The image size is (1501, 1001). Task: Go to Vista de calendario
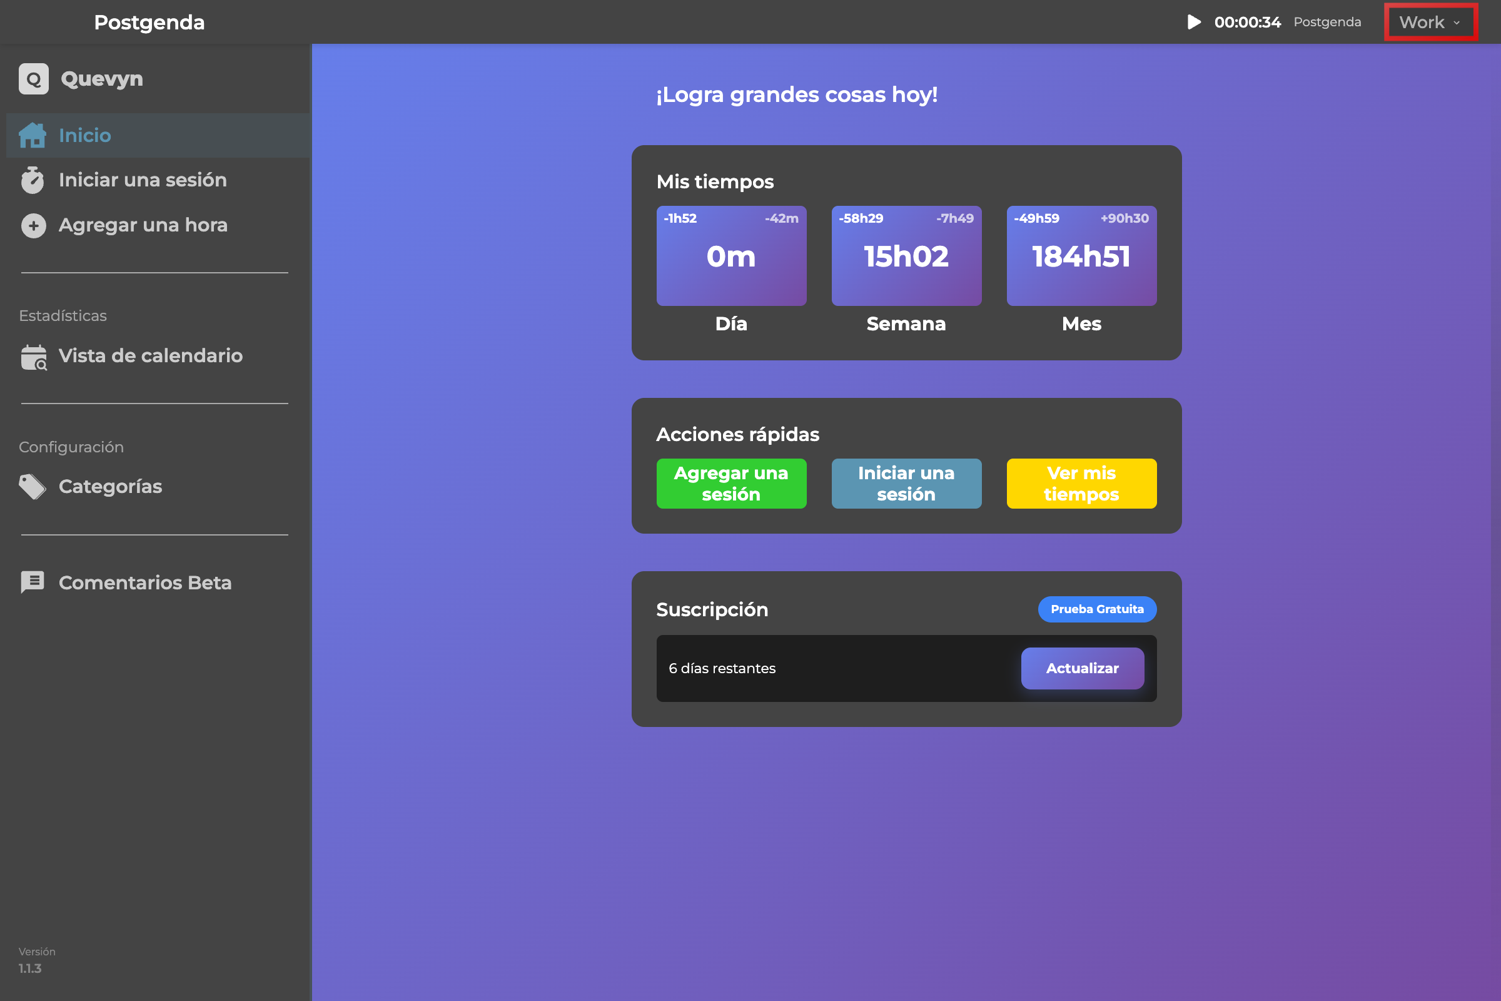(158, 355)
